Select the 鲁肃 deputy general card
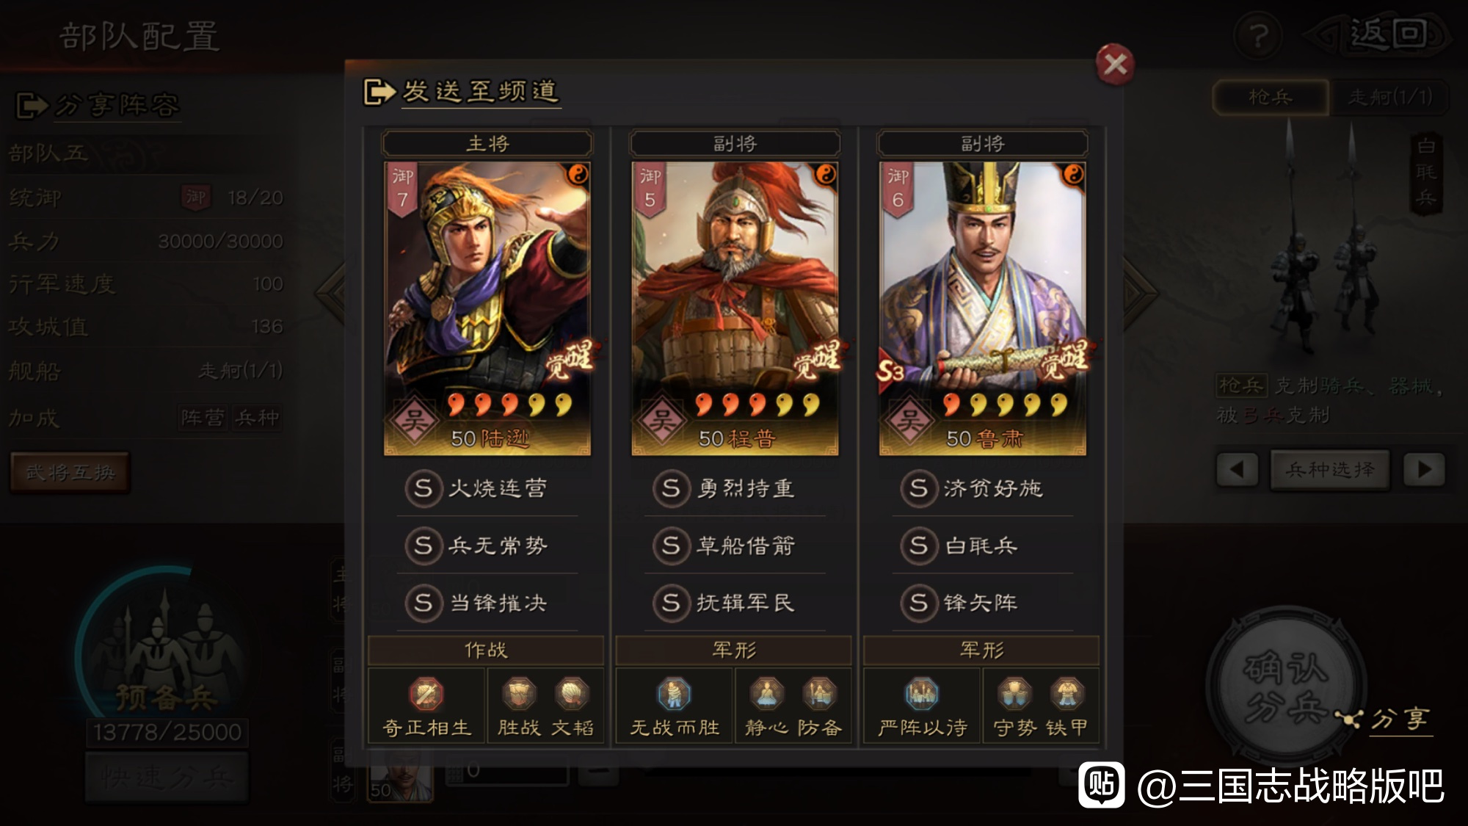Viewport: 1468px width, 826px height. point(983,308)
